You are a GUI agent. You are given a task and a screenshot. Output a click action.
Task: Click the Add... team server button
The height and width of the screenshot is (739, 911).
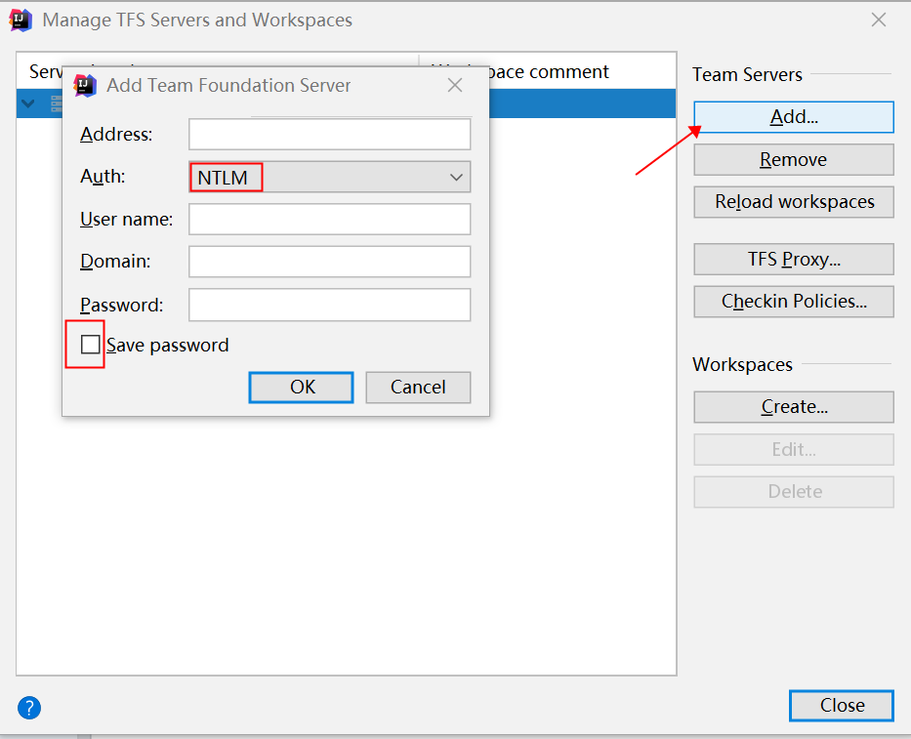794,117
